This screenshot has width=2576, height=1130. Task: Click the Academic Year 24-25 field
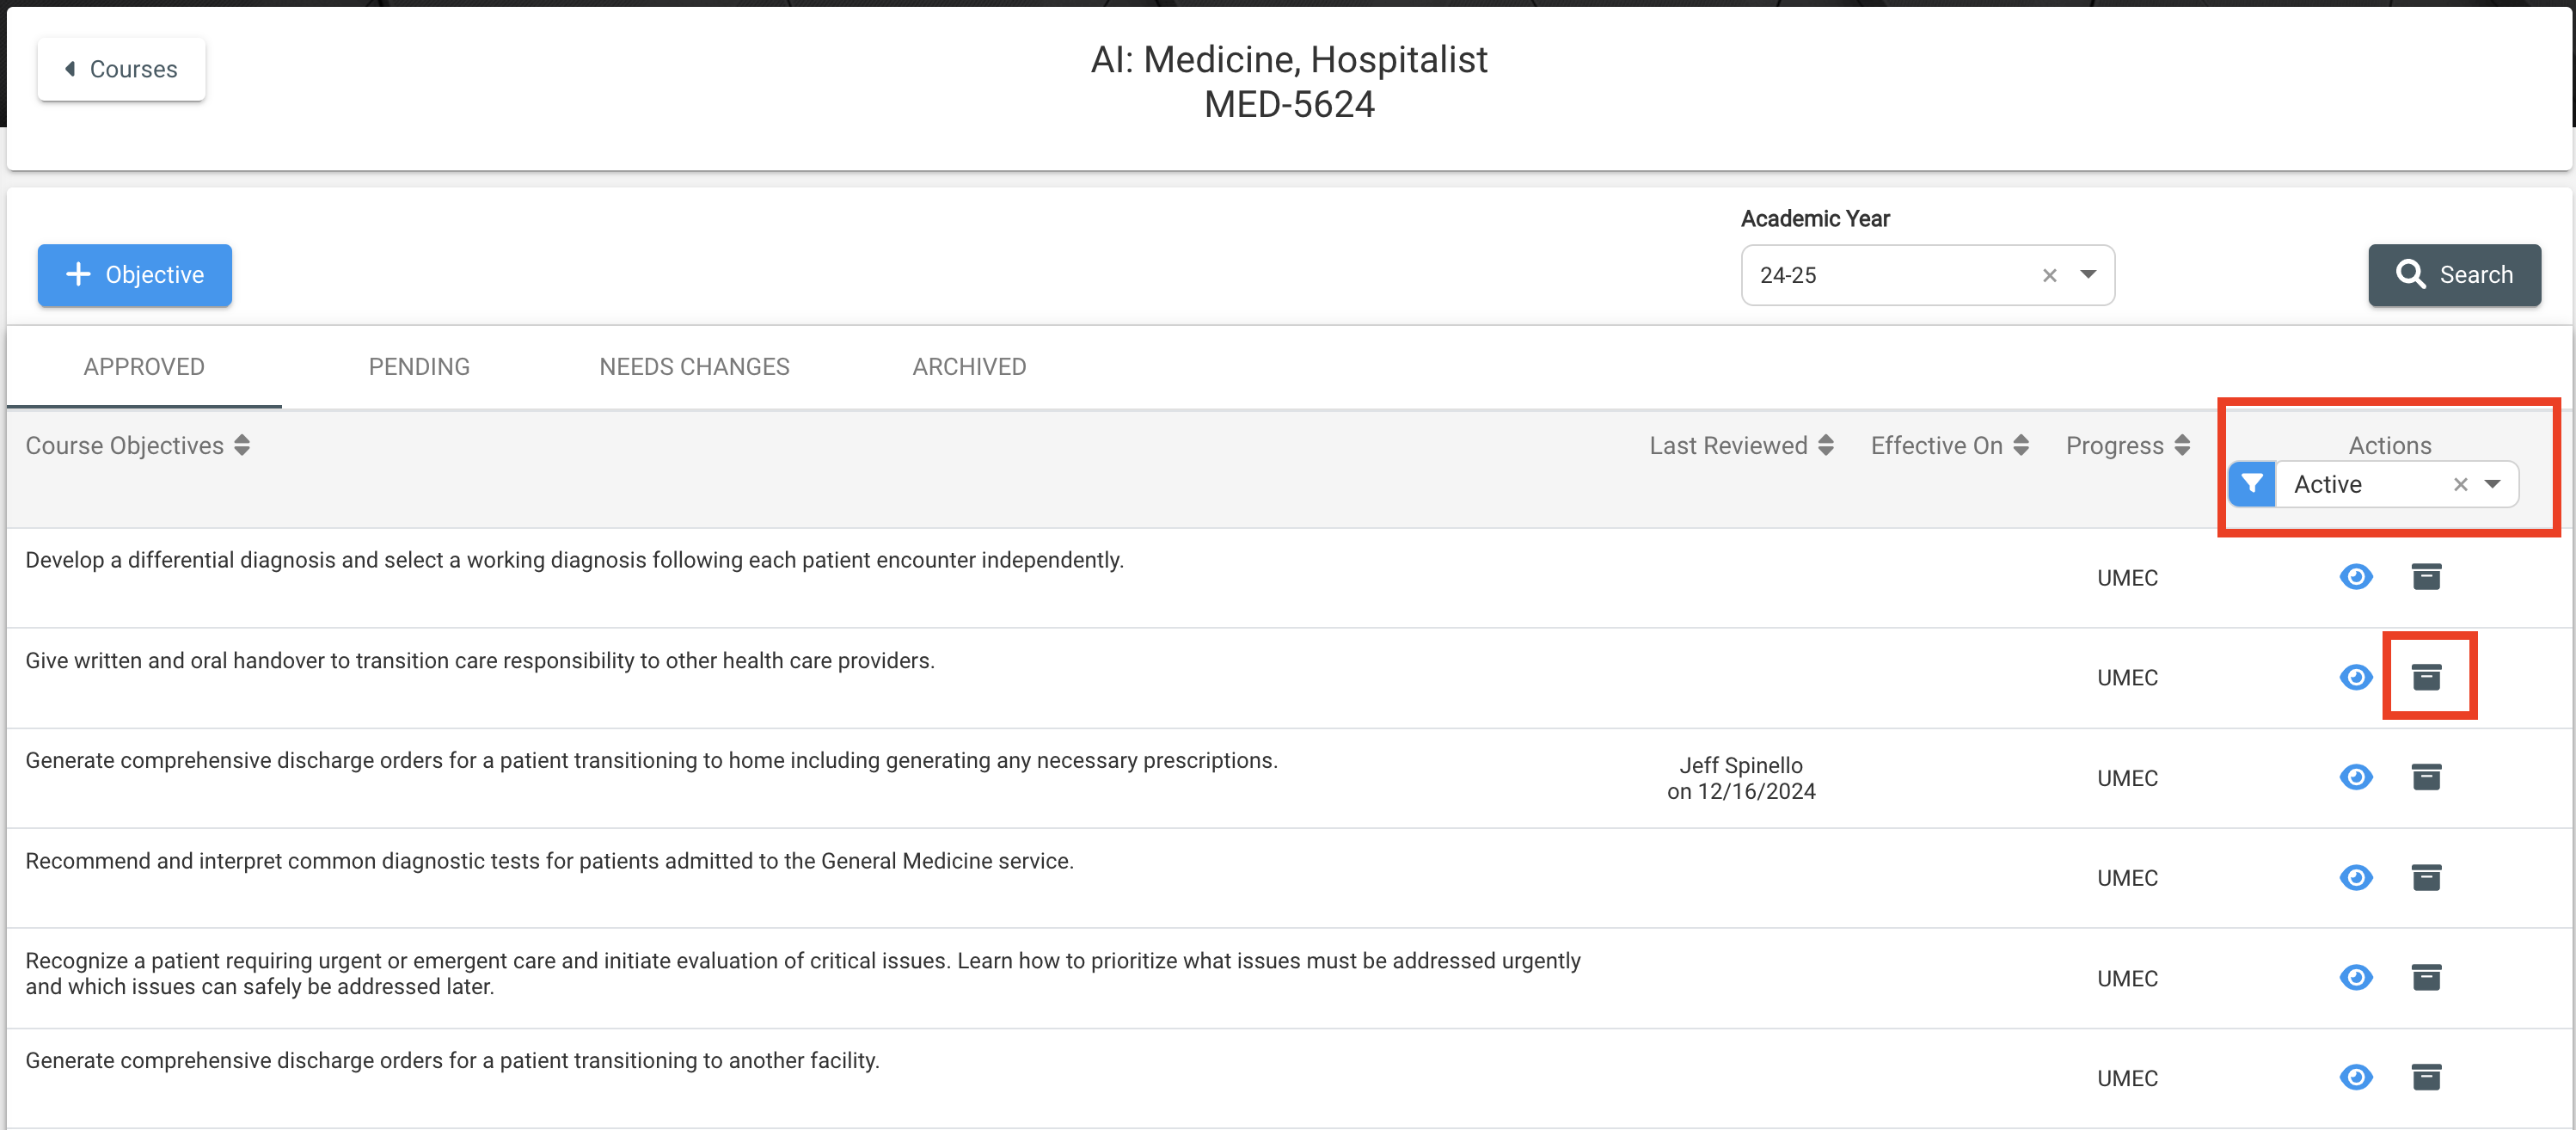(1927, 275)
